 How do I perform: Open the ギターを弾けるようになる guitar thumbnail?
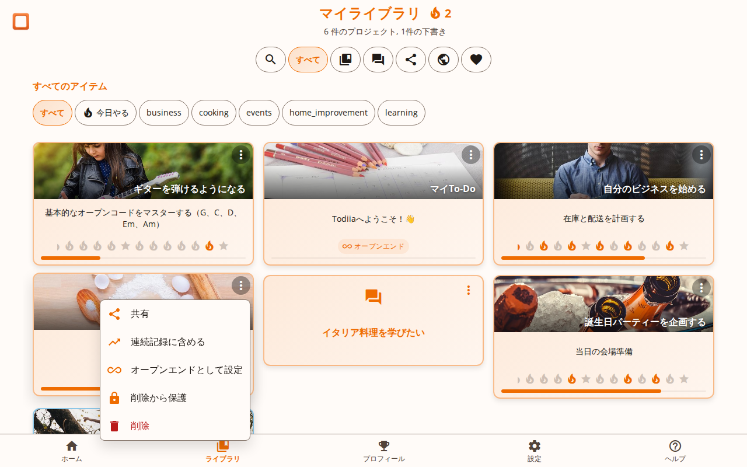click(143, 171)
